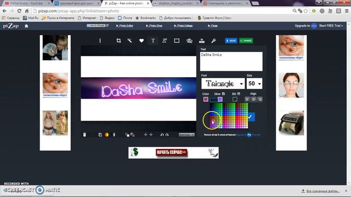Viewport: 351px width, 197px height.
Task: Align text left
Action: click(247, 99)
